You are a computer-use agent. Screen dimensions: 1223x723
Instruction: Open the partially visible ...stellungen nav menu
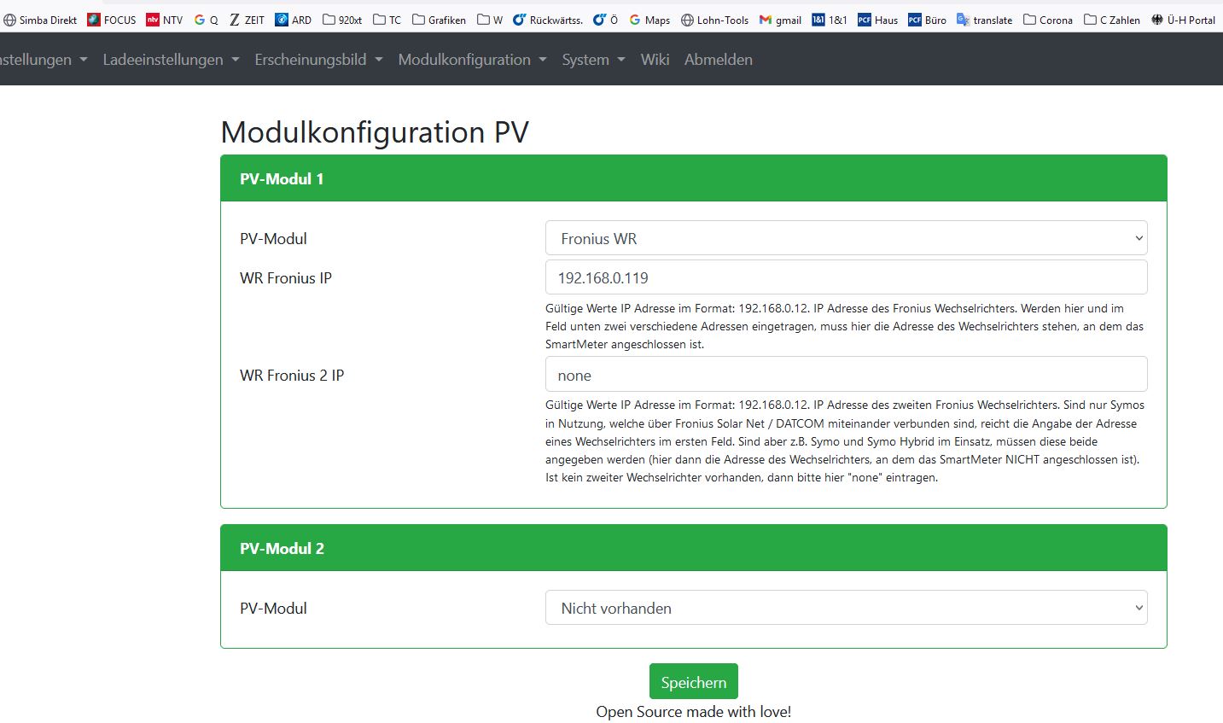pyautogui.click(x=44, y=60)
